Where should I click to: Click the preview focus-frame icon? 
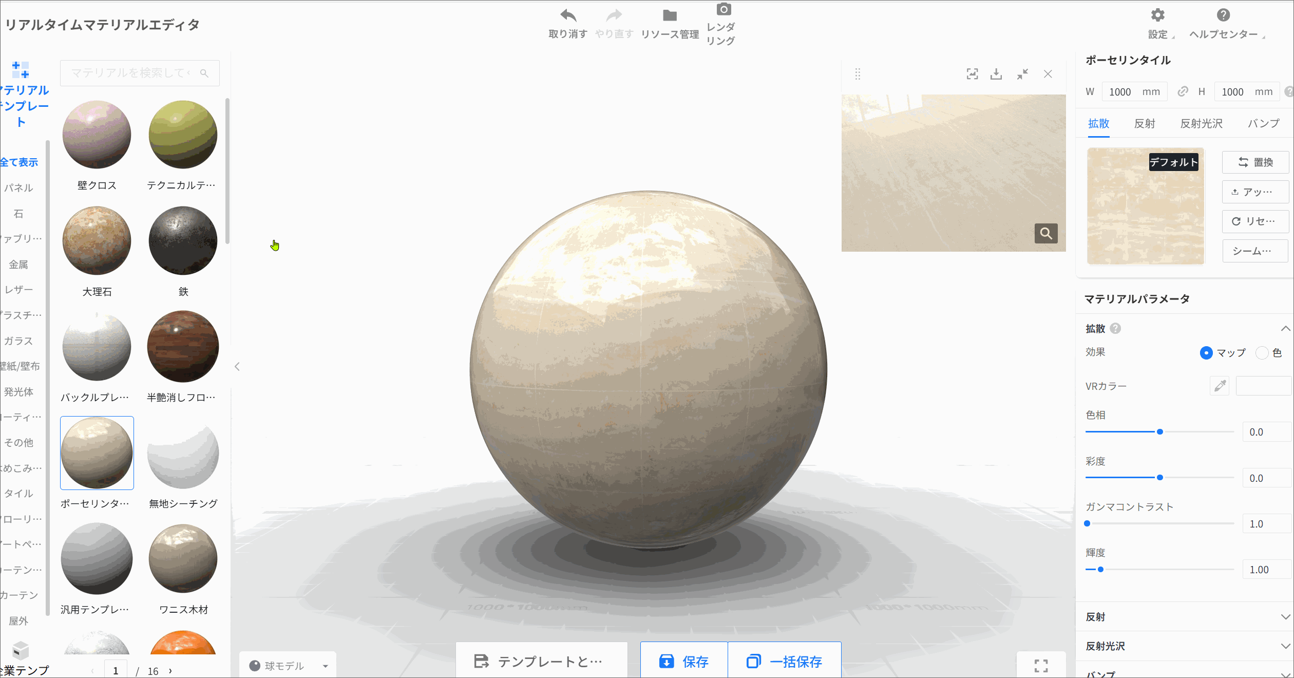tap(972, 74)
